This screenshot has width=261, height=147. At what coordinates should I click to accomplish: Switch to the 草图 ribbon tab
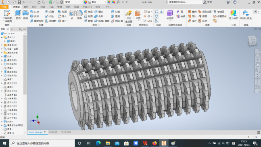[26, 7]
